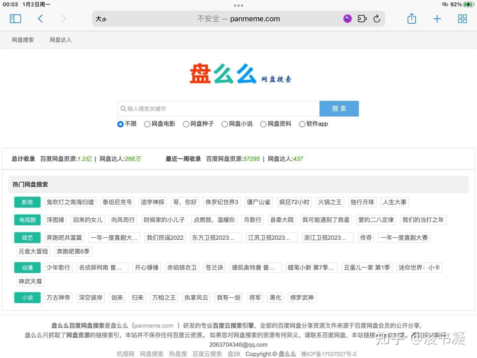The width and height of the screenshot is (477, 358).
Task: Open the 侏罗纪世界3 search tag
Action: click(222, 202)
